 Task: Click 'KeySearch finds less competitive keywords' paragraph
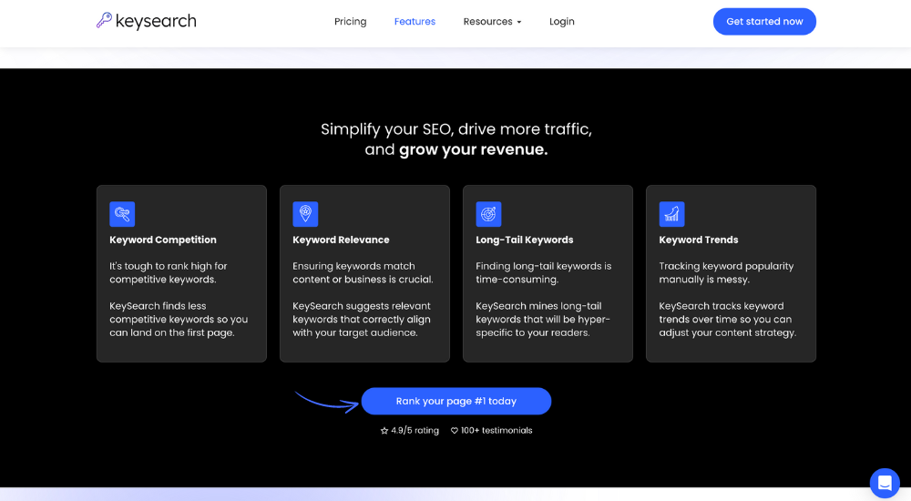coord(179,319)
